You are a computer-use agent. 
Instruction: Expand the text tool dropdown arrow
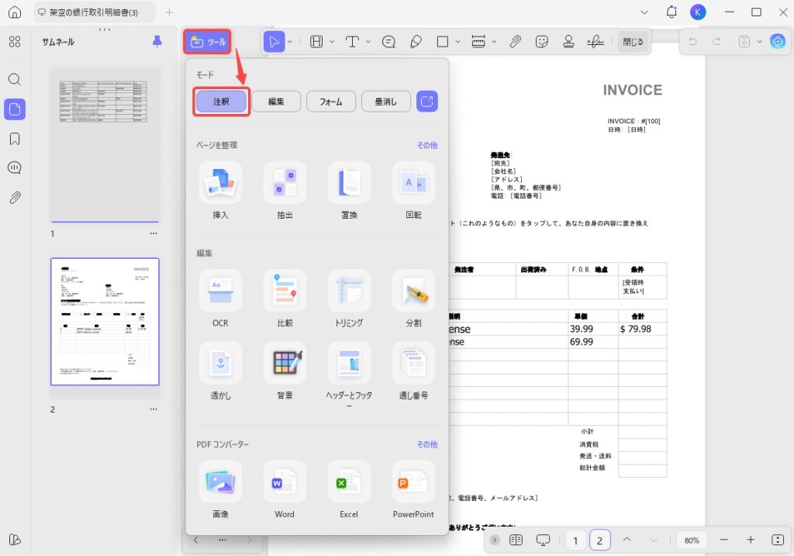click(368, 42)
